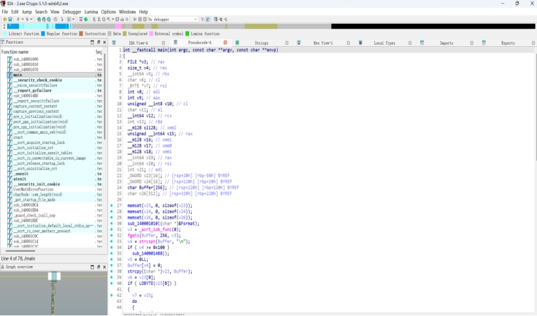Toggle breakpoint dot on the fgets line
537x316 pixels.
[112, 236]
